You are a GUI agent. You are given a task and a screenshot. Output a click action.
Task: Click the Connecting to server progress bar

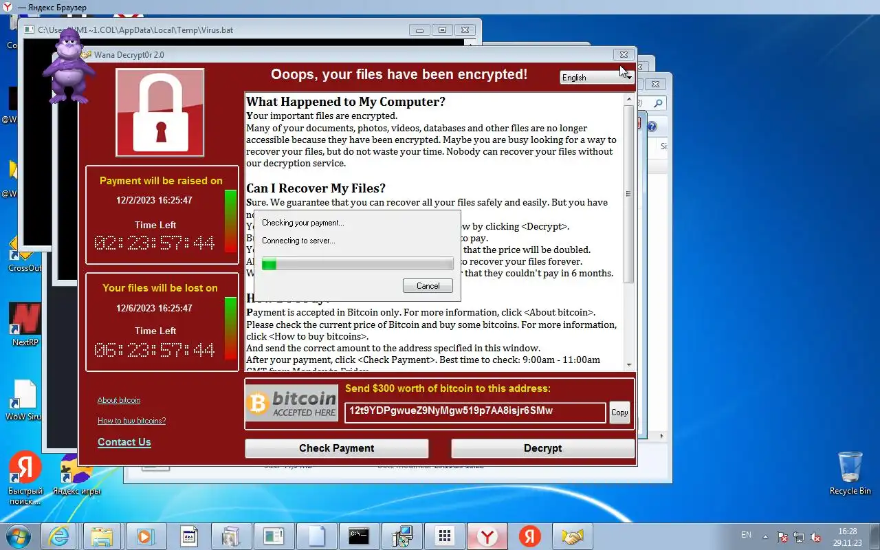[357, 264]
